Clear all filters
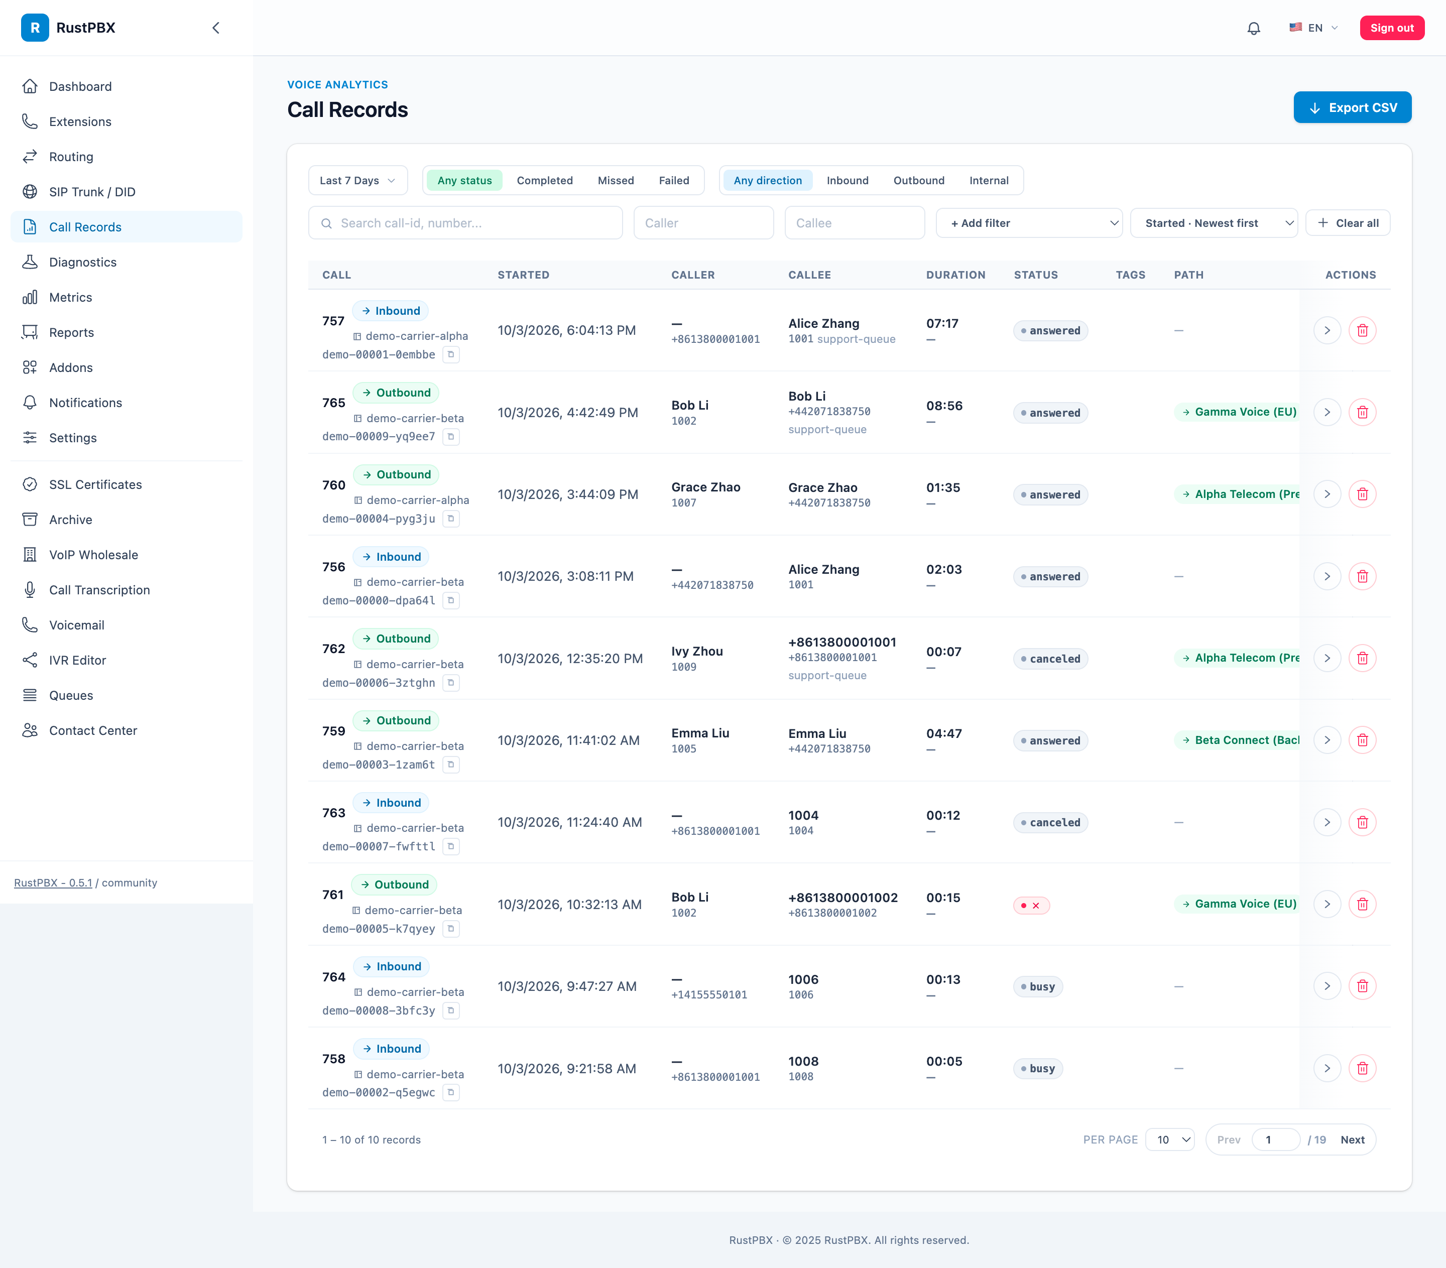This screenshot has width=1446, height=1268. [x=1347, y=223]
